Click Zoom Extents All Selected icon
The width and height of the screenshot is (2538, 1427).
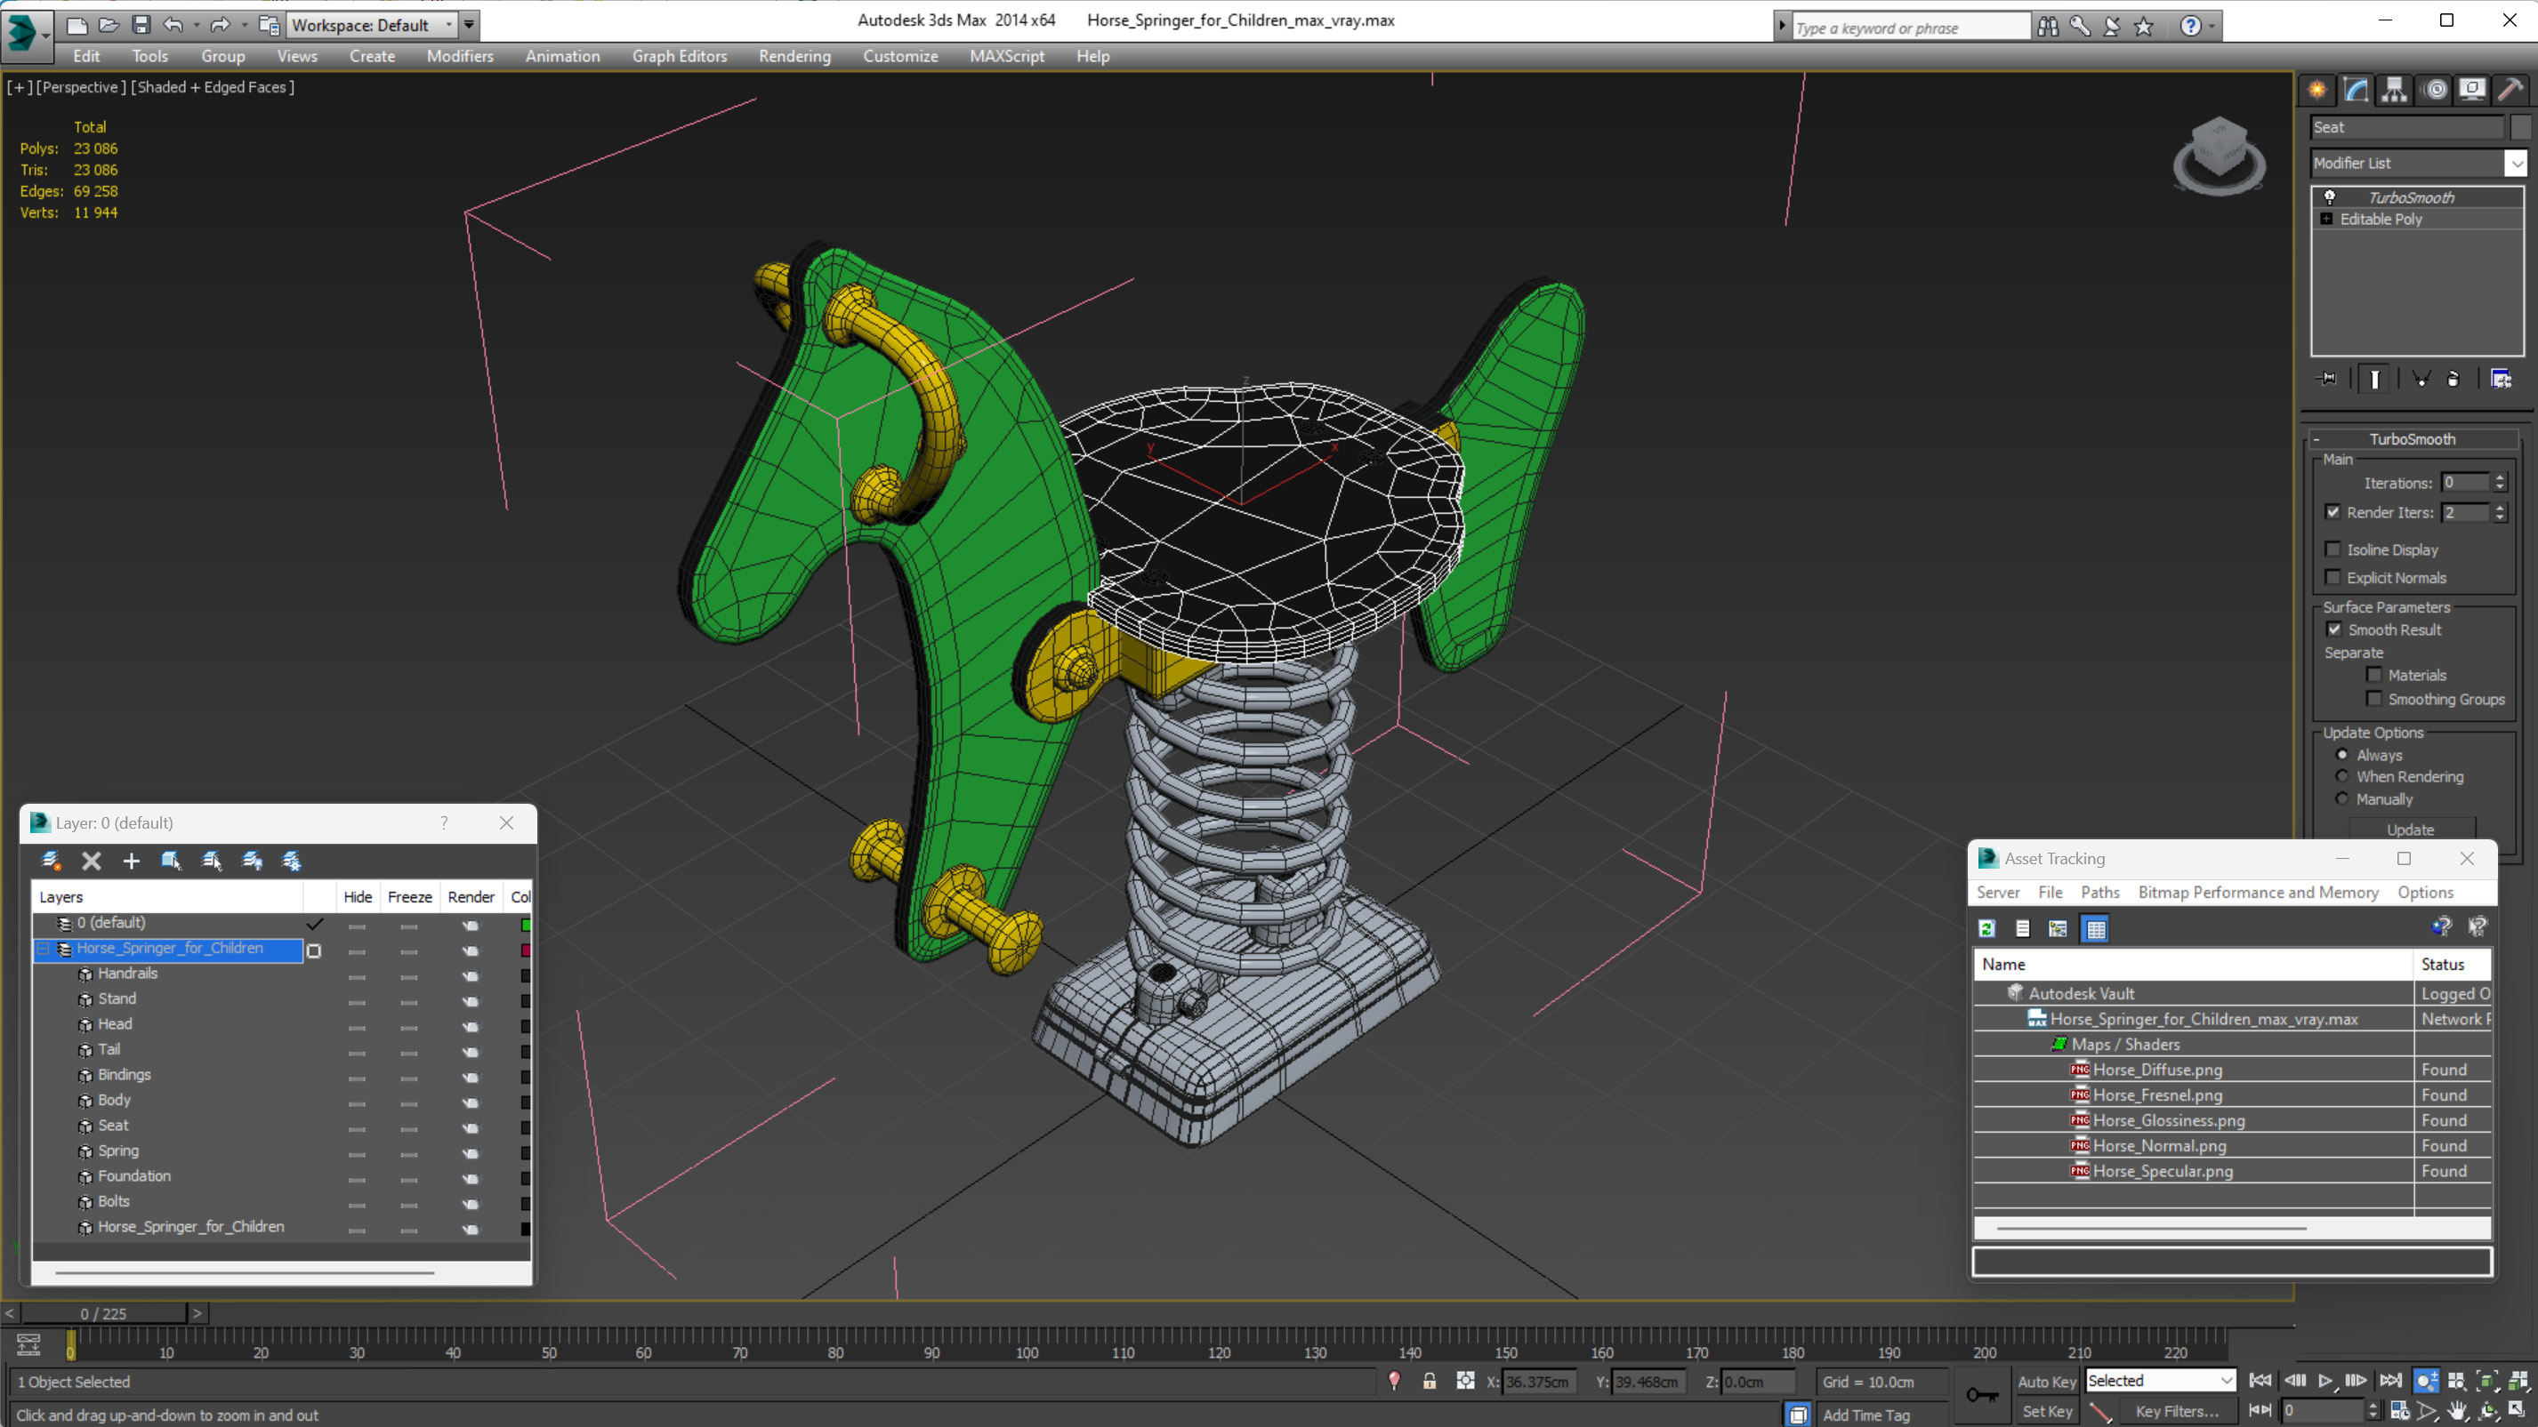(x=2518, y=1381)
